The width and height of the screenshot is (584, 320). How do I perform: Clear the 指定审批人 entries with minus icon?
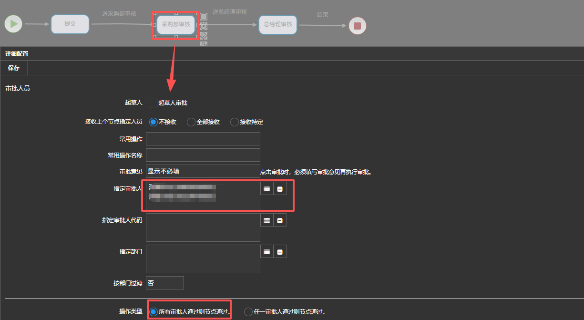(x=280, y=189)
